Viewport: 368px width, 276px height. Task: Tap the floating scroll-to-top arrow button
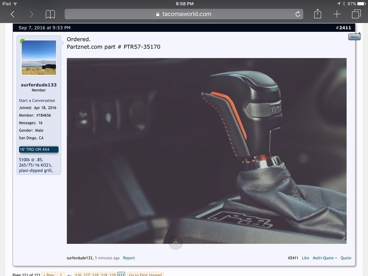(176, 242)
